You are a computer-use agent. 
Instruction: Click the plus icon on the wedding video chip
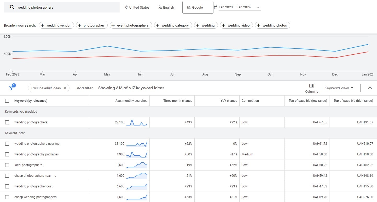point(224,25)
